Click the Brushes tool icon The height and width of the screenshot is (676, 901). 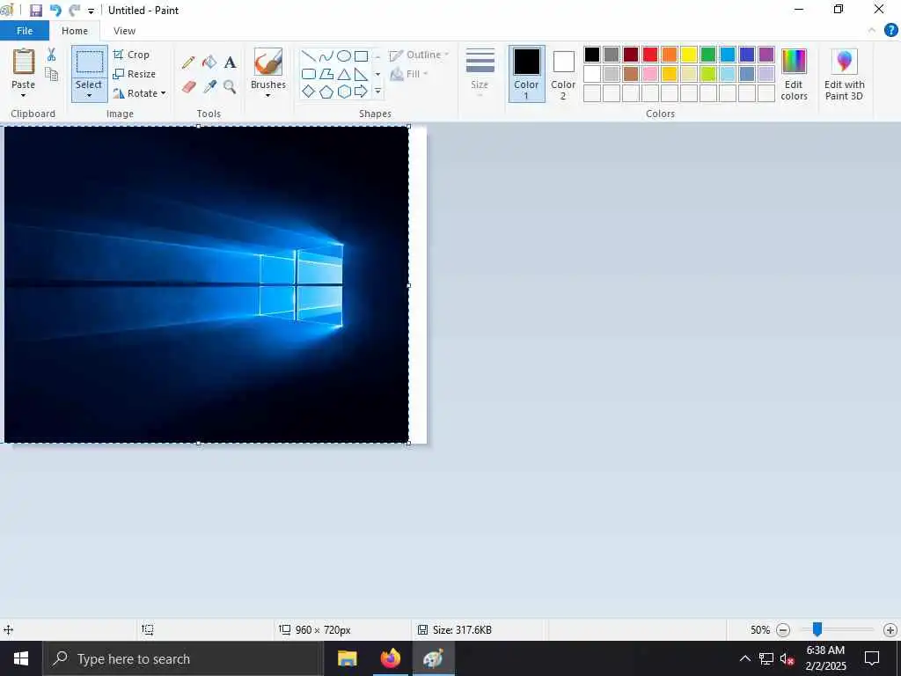pyautogui.click(x=268, y=62)
